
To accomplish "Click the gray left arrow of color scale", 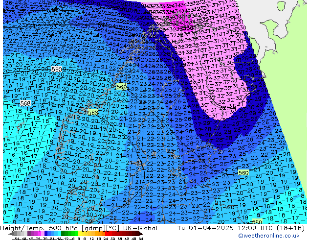I will [11, 234].
